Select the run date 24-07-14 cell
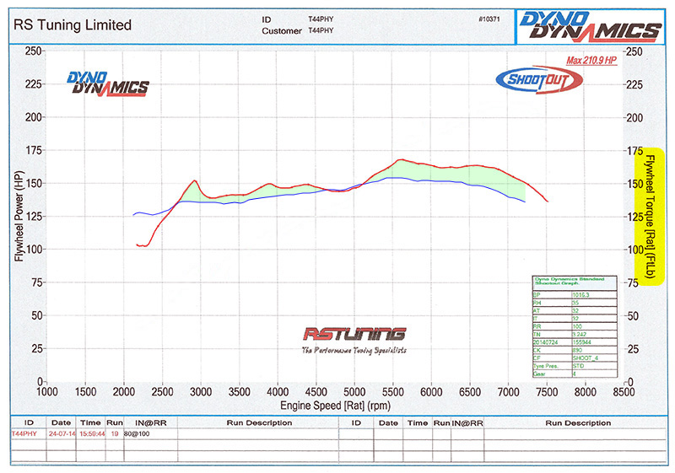The height and width of the screenshot is (473, 675). click(x=61, y=432)
